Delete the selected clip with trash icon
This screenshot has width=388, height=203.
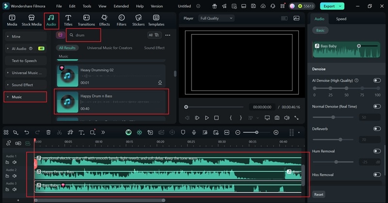[x=48, y=132]
